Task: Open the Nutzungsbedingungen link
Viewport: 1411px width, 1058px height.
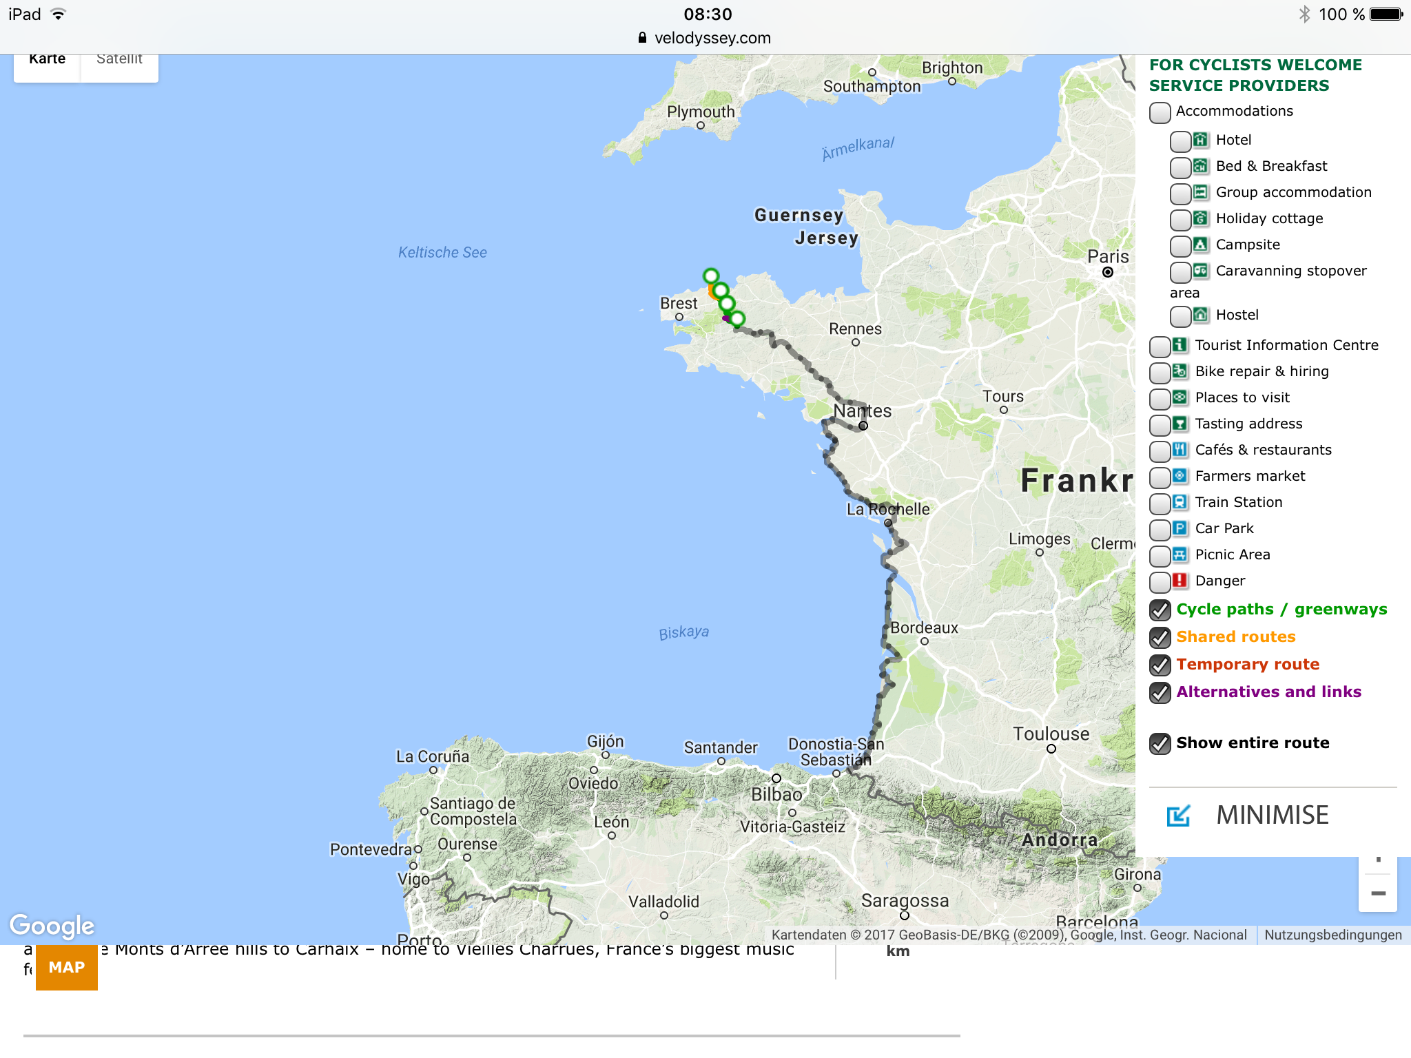Action: click(x=1332, y=935)
